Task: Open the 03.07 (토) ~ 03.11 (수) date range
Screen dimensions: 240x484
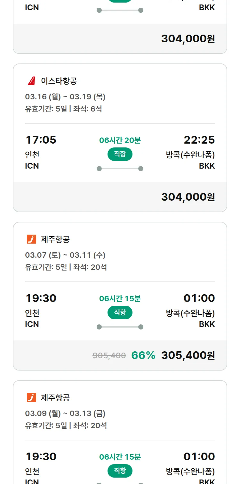Action: point(65,255)
